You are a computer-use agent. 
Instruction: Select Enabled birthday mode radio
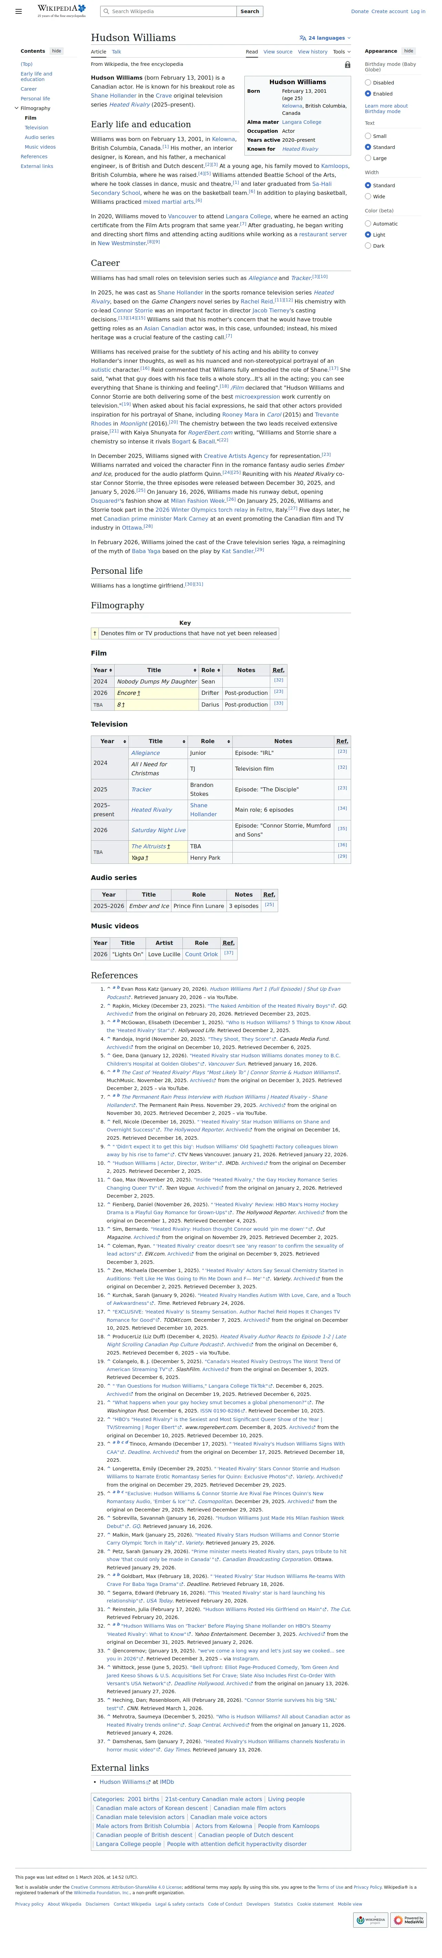click(368, 94)
